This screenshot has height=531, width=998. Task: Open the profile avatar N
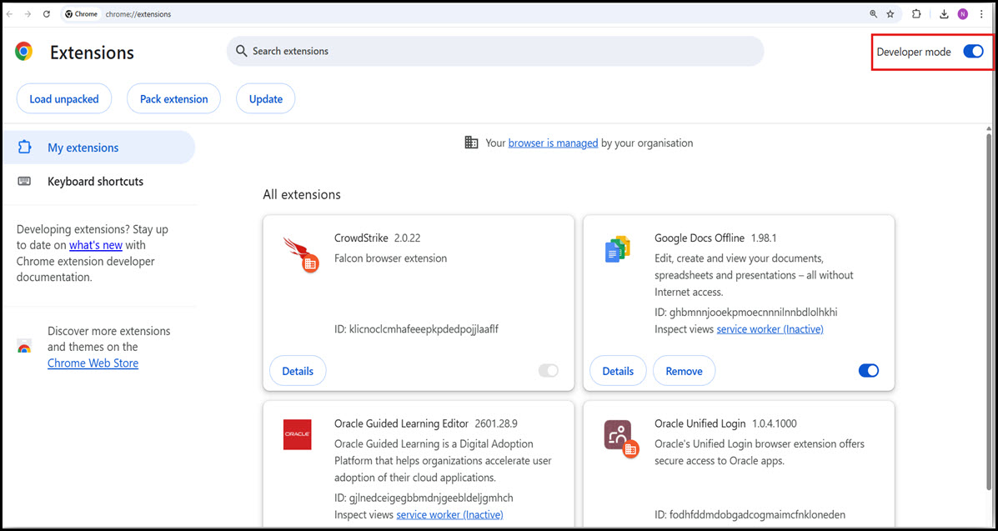(963, 14)
